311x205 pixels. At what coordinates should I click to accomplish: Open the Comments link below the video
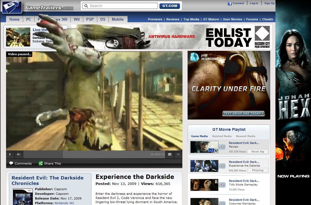23,164
